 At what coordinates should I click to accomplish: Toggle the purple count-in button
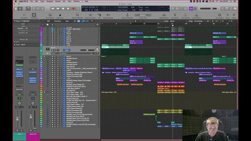point(191,9)
